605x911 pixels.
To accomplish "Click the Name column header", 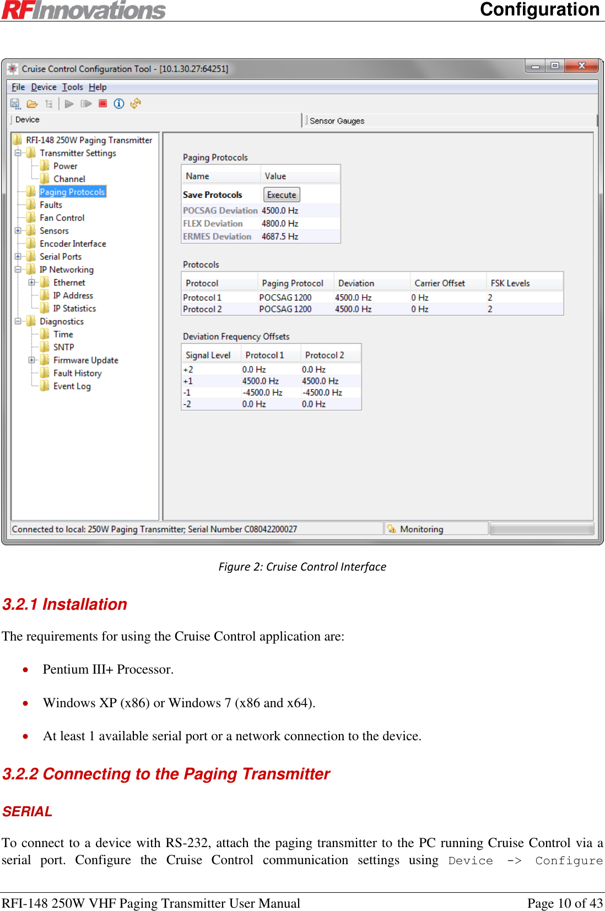I will [221, 176].
